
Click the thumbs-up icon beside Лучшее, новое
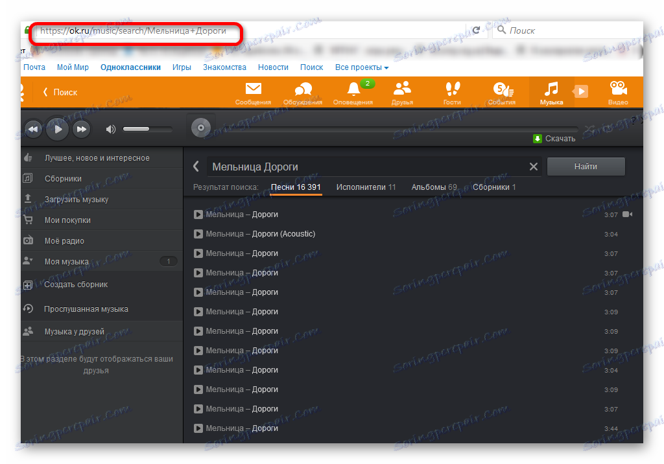[28, 157]
